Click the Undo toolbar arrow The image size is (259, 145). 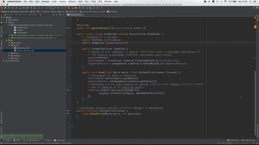pyautogui.click(x=13, y=8)
